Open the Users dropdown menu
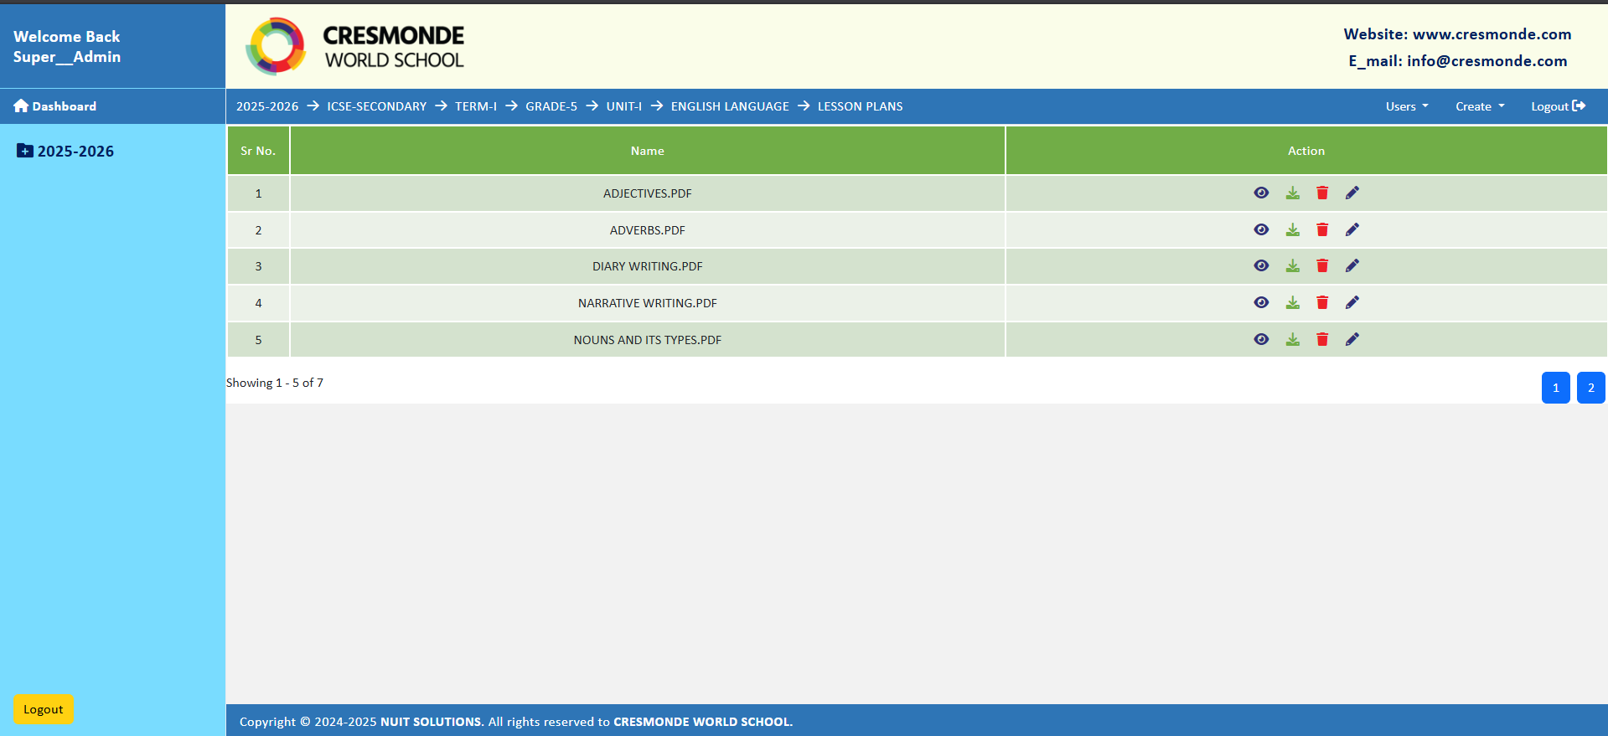Screen dimensions: 1608x736 click(1406, 106)
